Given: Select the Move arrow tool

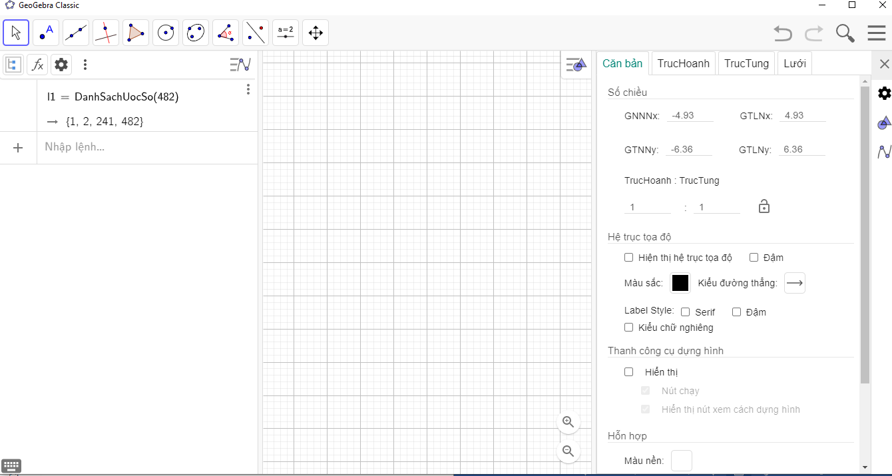Looking at the screenshot, I should point(16,33).
